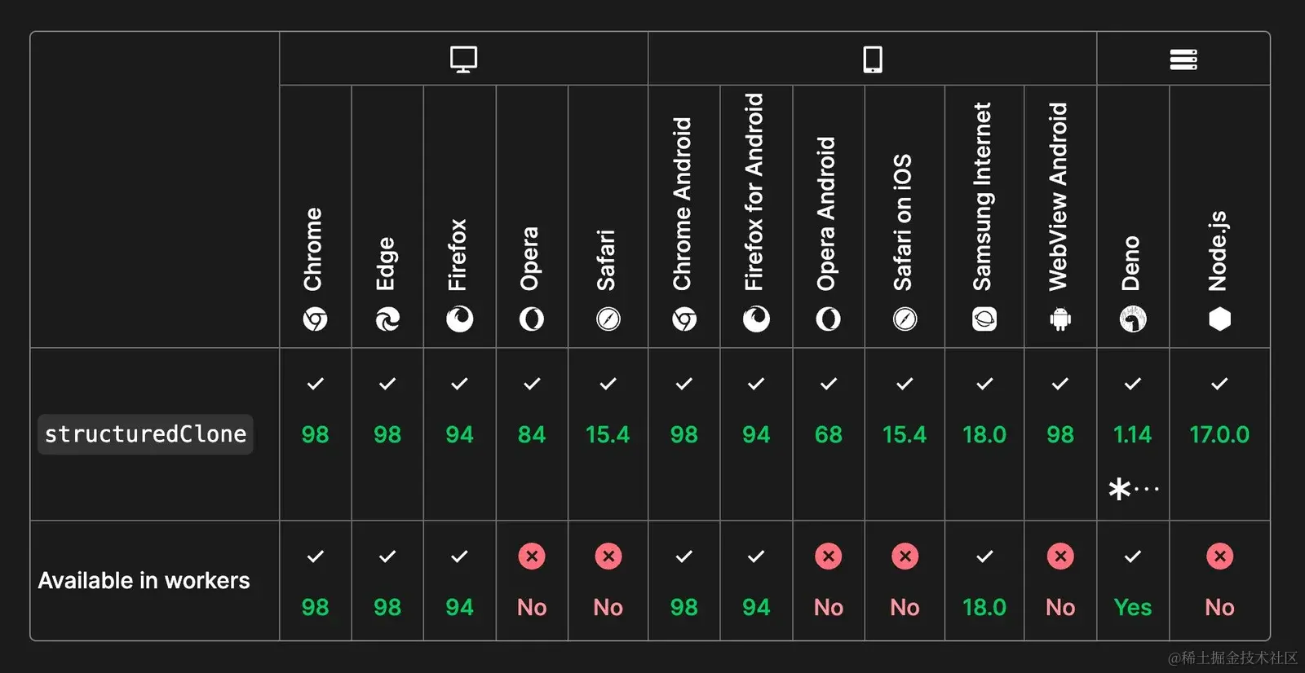
Task: Click the server stack icon header
Action: coord(1183,59)
